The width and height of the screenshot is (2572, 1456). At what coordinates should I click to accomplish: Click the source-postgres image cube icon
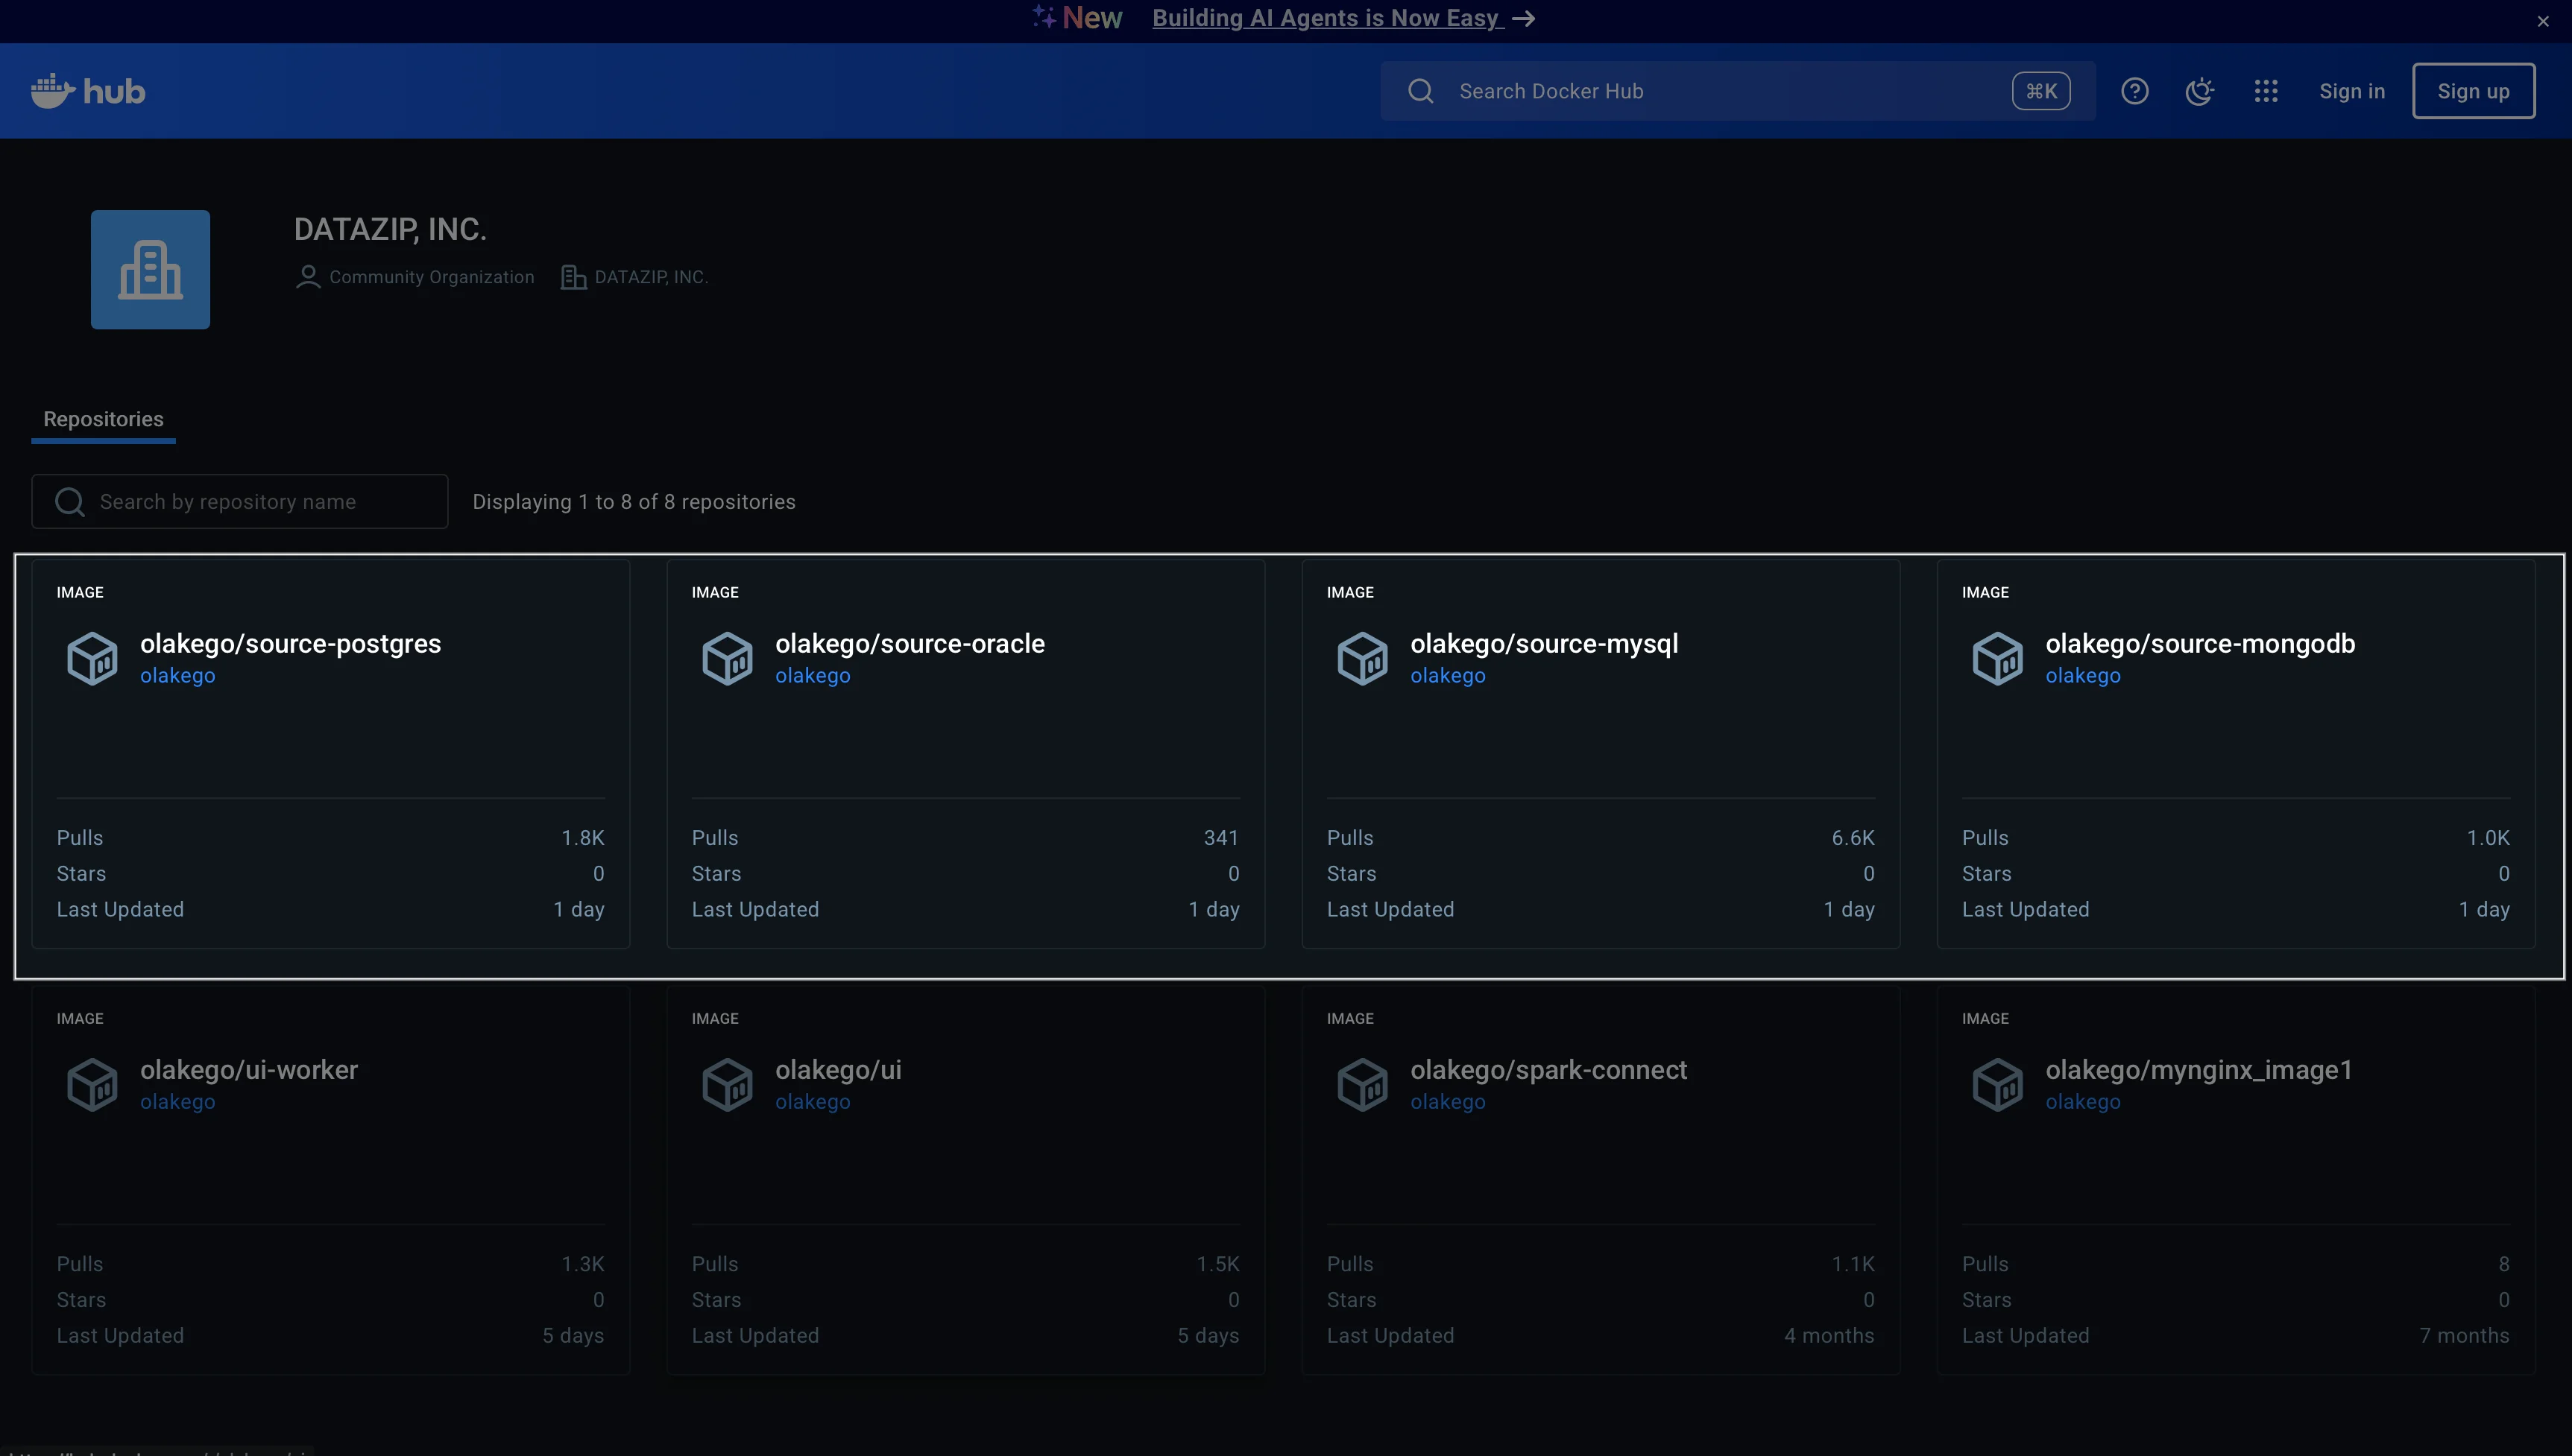(92, 658)
